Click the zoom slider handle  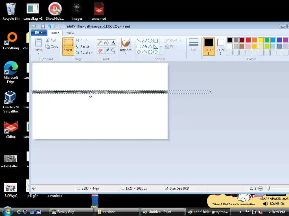[x=268, y=188]
